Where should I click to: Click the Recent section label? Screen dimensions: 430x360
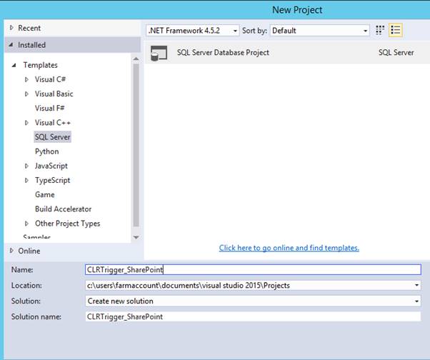point(29,28)
